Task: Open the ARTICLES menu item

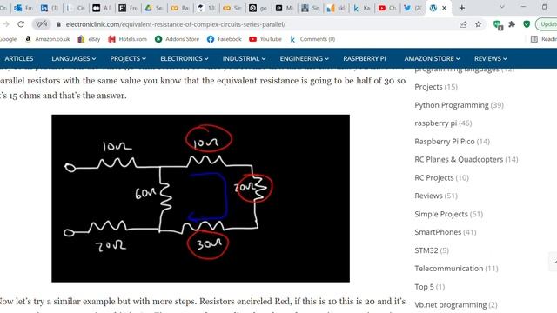Action: (19, 58)
